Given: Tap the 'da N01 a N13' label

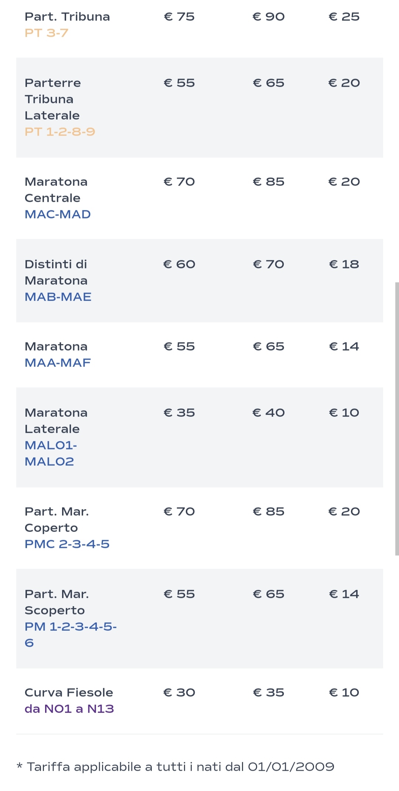Looking at the screenshot, I should (69, 709).
